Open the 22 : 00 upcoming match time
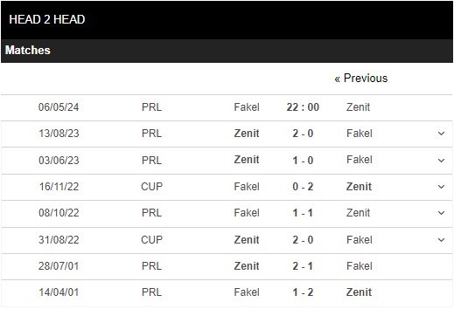 303,107
